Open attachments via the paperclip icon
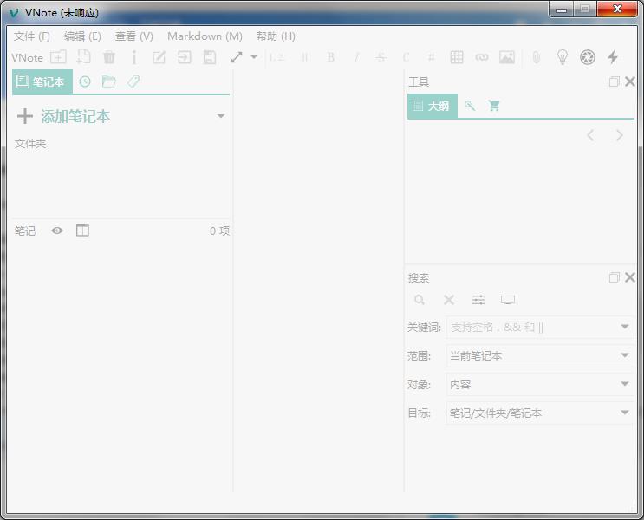644x520 pixels. pyautogui.click(x=536, y=57)
